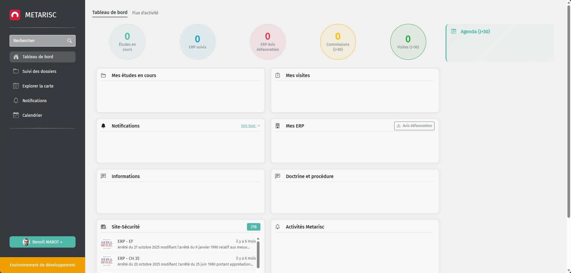Click the newspaper icon in Site-Sécurité card
This screenshot has height=273, width=571.
tap(103, 227)
